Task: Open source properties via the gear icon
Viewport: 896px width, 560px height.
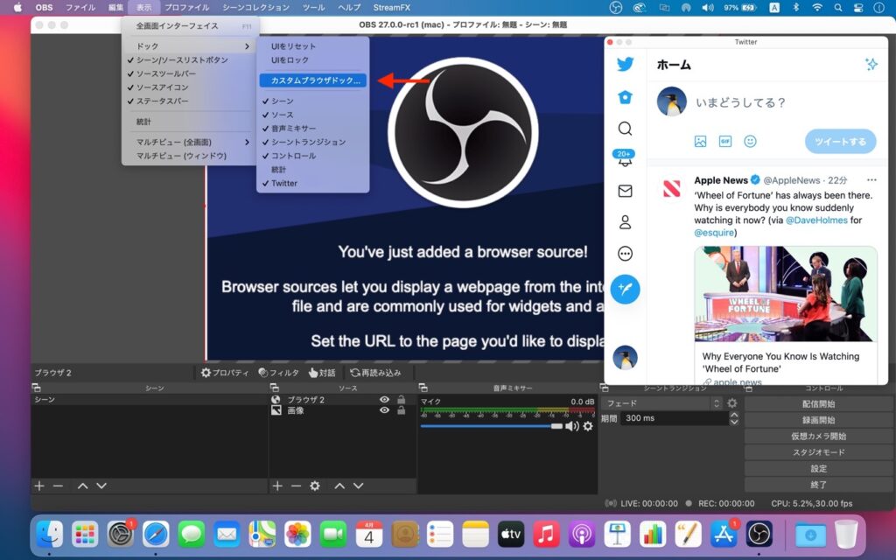Action: coord(316,486)
